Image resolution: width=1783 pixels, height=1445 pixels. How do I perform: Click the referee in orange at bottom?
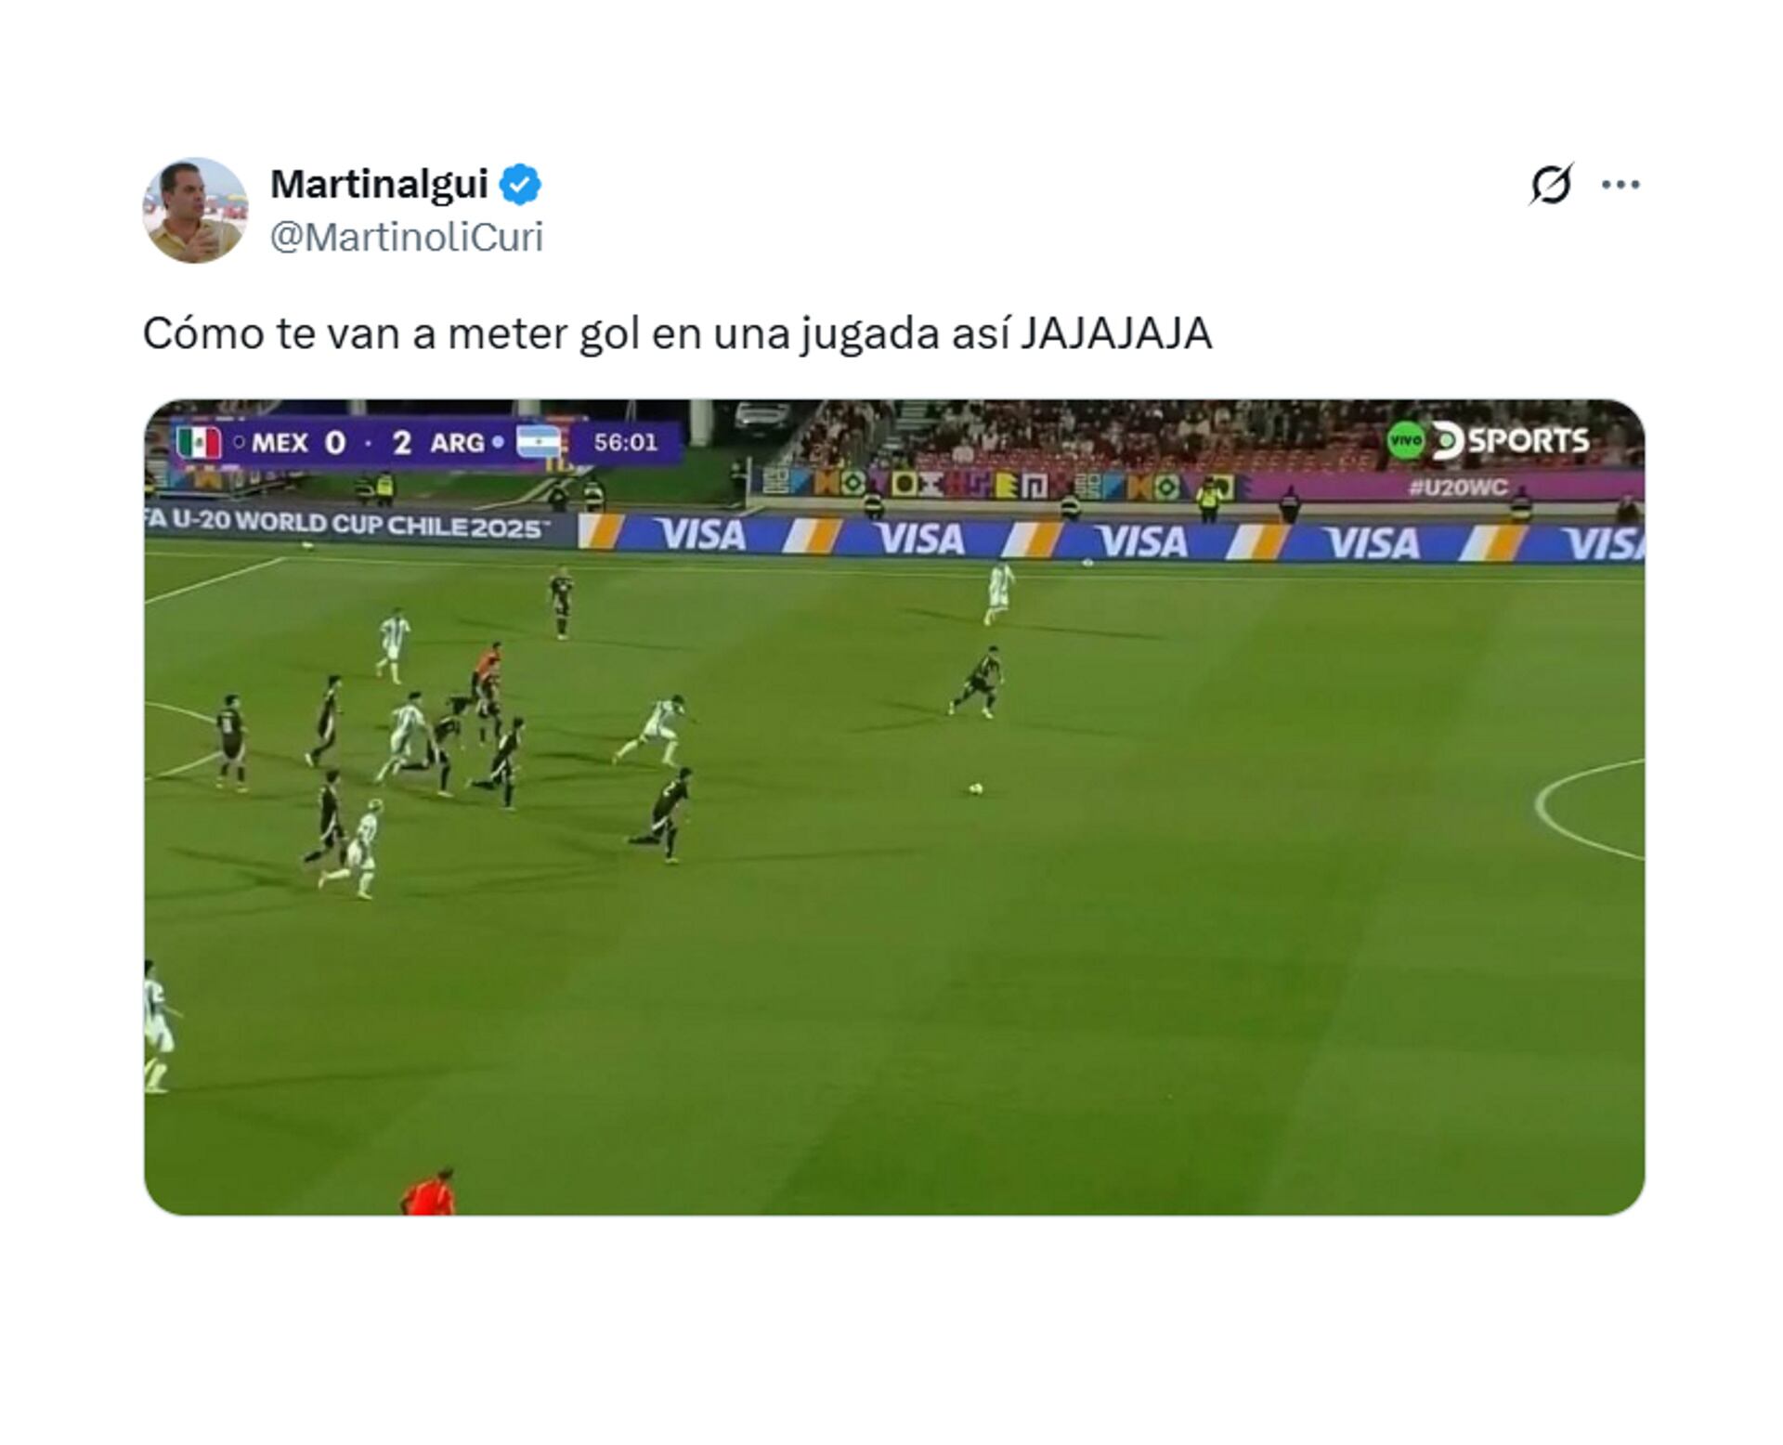click(428, 1192)
